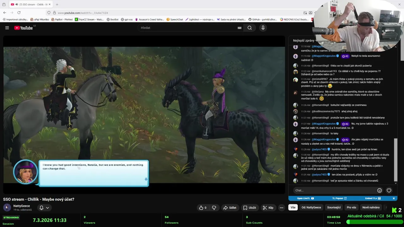404x227 pixels.
Task: Click TL Popout in chat footer
Action: point(339,198)
